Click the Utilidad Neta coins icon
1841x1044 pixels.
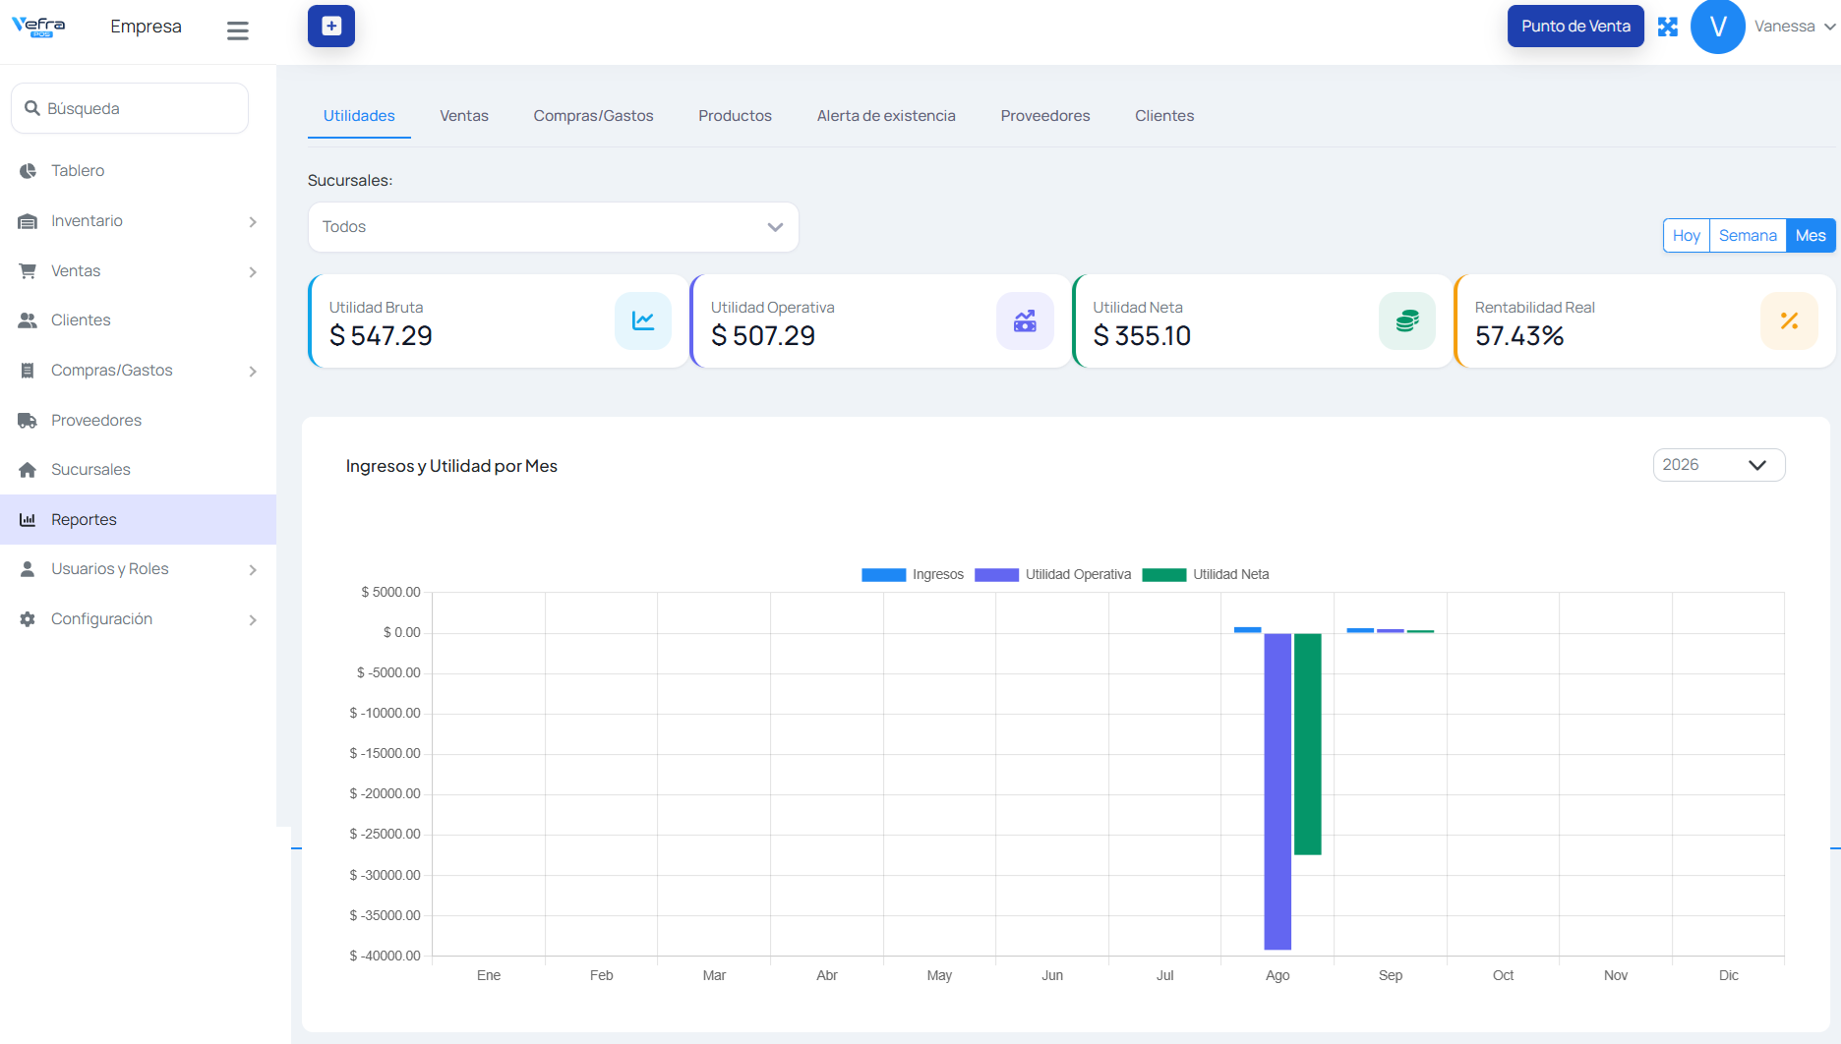click(x=1407, y=320)
